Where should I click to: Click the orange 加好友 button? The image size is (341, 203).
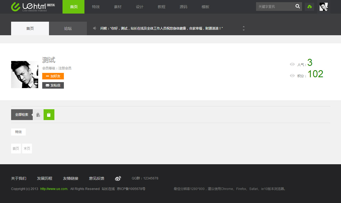[53, 76]
